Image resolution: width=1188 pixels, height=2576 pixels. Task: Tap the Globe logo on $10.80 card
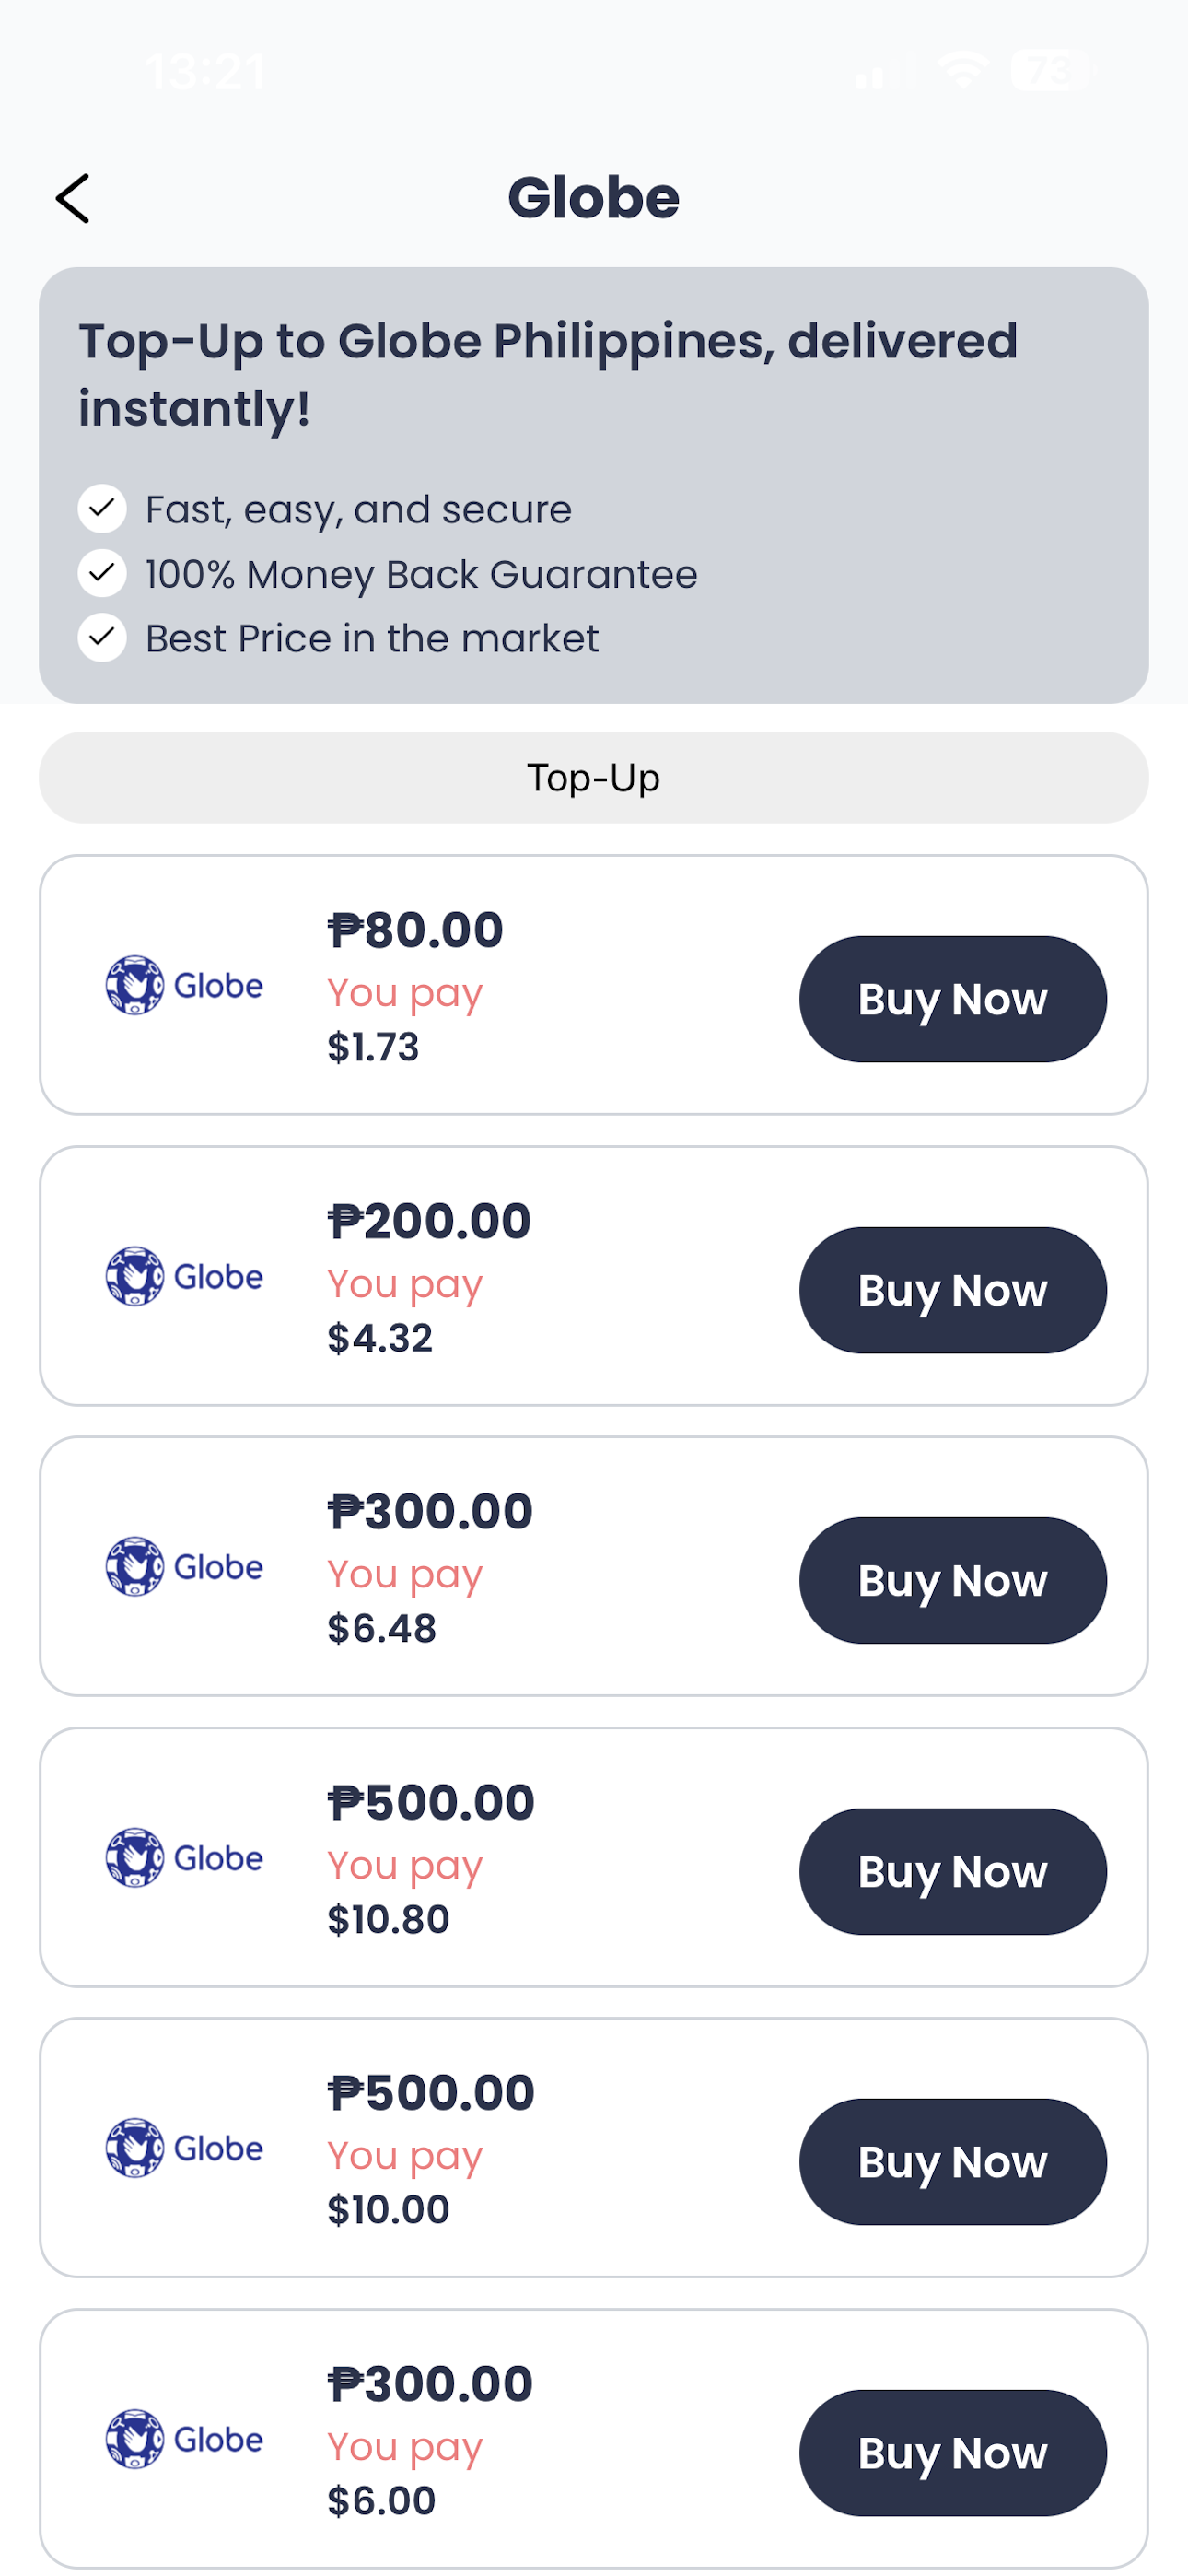(x=184, y=1857)
